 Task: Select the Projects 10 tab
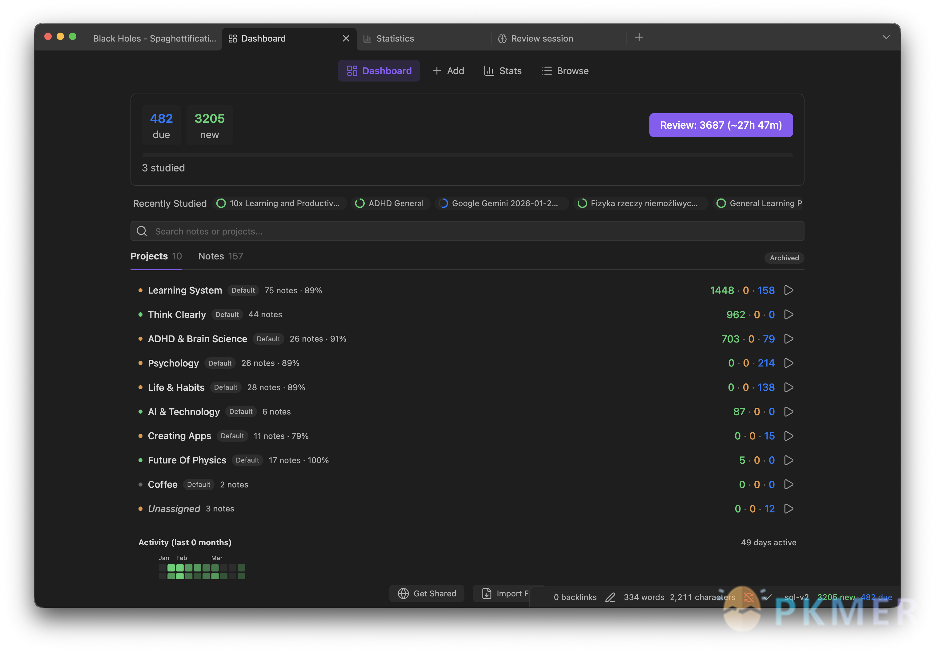156,256
